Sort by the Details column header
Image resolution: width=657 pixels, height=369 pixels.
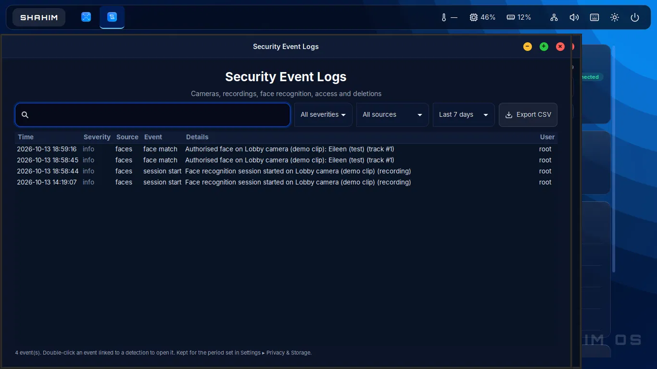click(x=197, y=137)
